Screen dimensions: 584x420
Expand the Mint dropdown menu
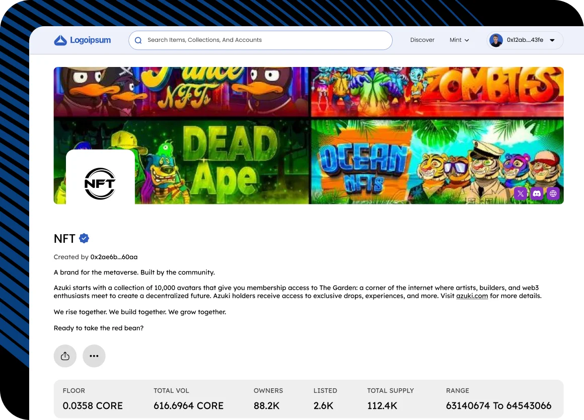[459, 40]
